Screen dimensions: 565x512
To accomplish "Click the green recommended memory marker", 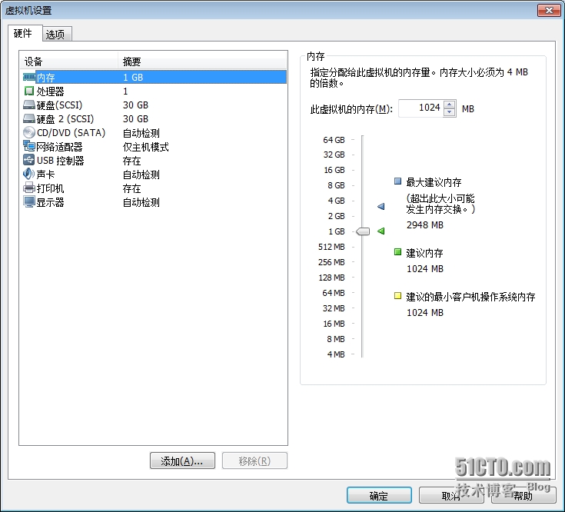I will [381, 231].
